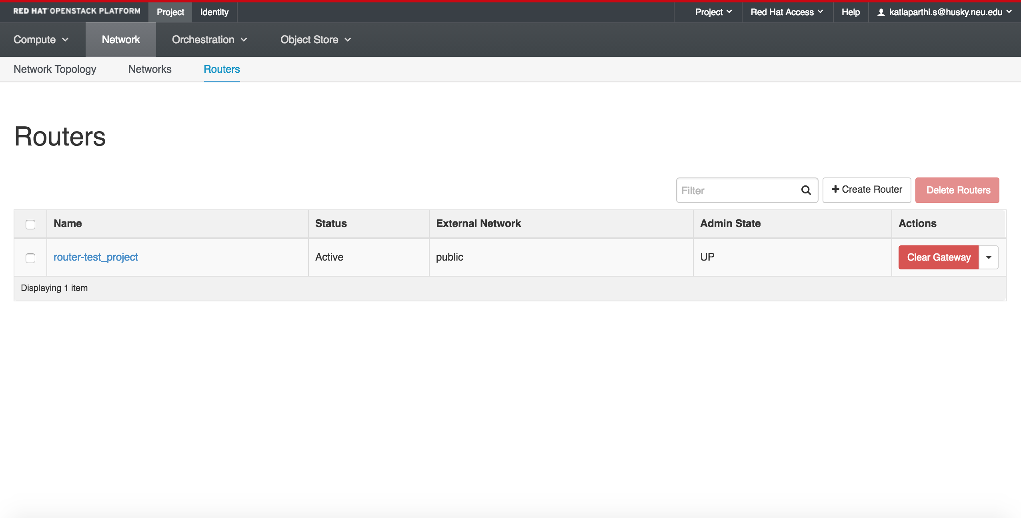Click the Routers page heading
The height and width of the screenshot is (518, 1021).
[x=60, y=136]
